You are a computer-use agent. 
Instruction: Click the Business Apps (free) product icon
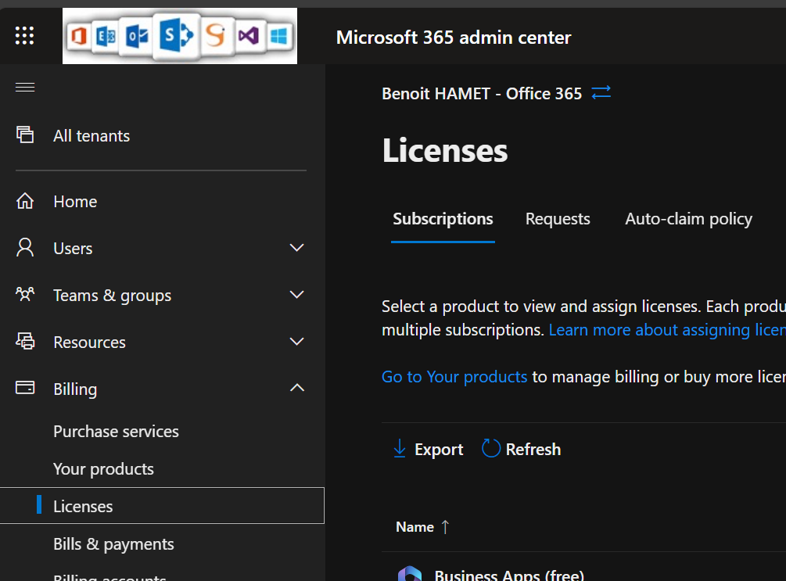[409, 575]
